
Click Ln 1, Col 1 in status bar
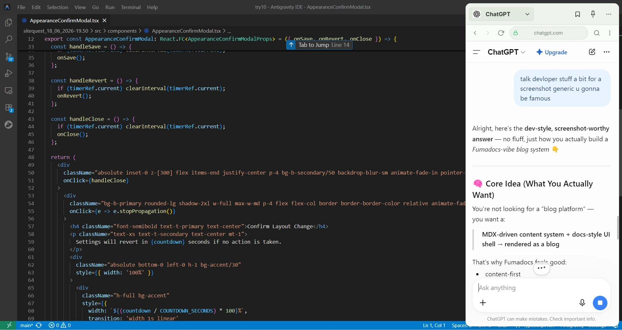coord(434,325)
